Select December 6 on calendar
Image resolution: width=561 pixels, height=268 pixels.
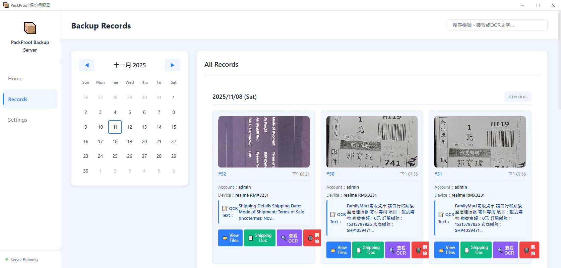pyautogui.click(x=174, y=171)
